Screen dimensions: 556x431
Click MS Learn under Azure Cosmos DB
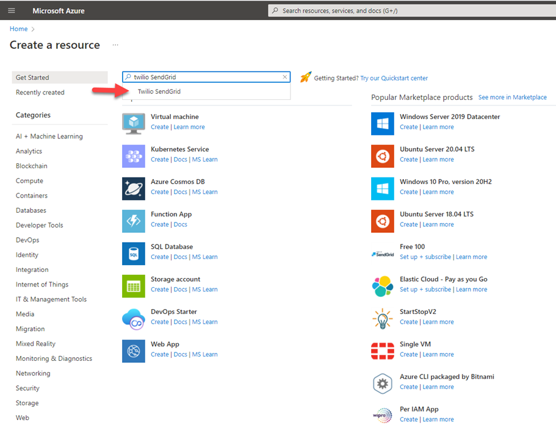[204, 192]
